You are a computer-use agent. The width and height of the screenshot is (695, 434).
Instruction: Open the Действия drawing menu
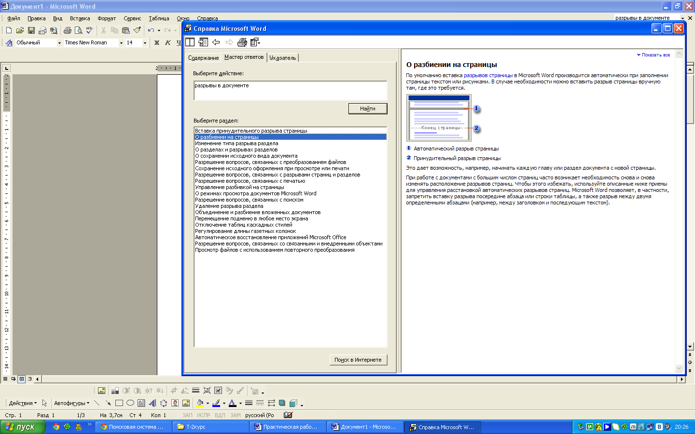tap(23, 403)
